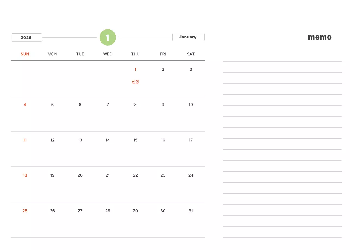Choose date 20 on Tuesday
The height and width of the screenshot is (250, 350).
80,175
